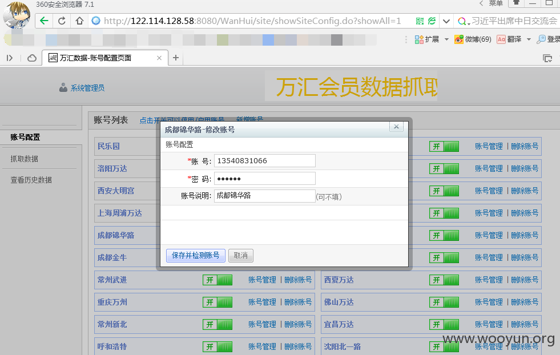Open a new tab with plus icon
Image resolution: width=560 pixels, height=355 pixels.
(176, 58)
